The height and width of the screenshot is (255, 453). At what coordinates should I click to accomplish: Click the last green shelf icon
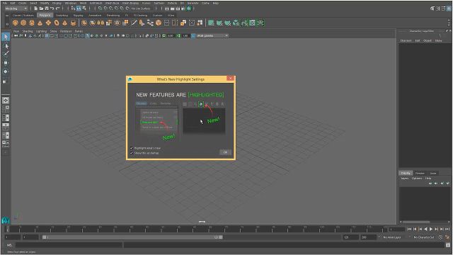coord(260,23)
